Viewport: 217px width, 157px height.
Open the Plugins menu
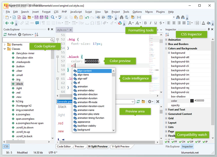click(x=160, y=12)
